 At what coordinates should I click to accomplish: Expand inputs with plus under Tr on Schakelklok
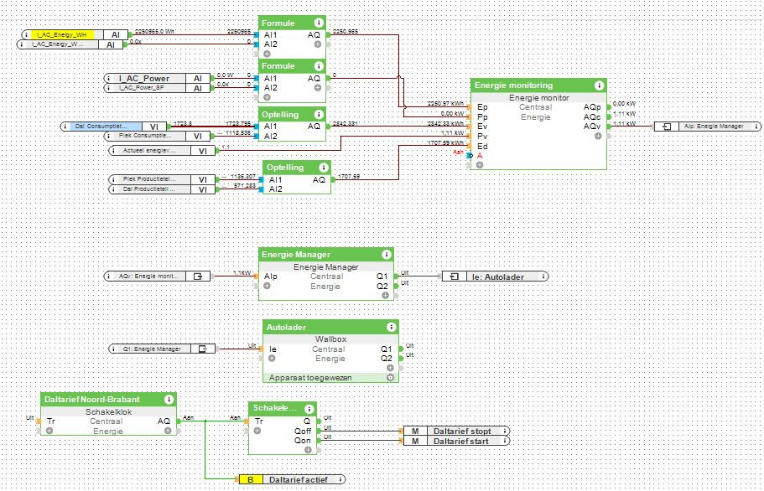click(x=49, y=432)
